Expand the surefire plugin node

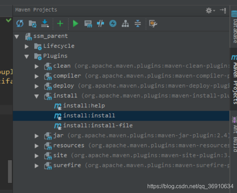click(x=37, y=166)
